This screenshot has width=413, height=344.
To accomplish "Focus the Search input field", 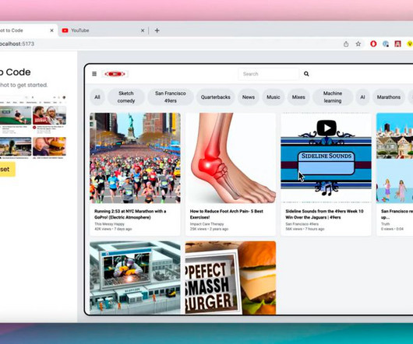I will pyautogui.click(x=268, y=74).
